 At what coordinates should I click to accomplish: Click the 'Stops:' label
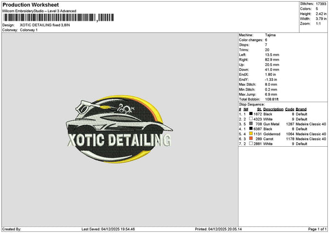point(244,45)
